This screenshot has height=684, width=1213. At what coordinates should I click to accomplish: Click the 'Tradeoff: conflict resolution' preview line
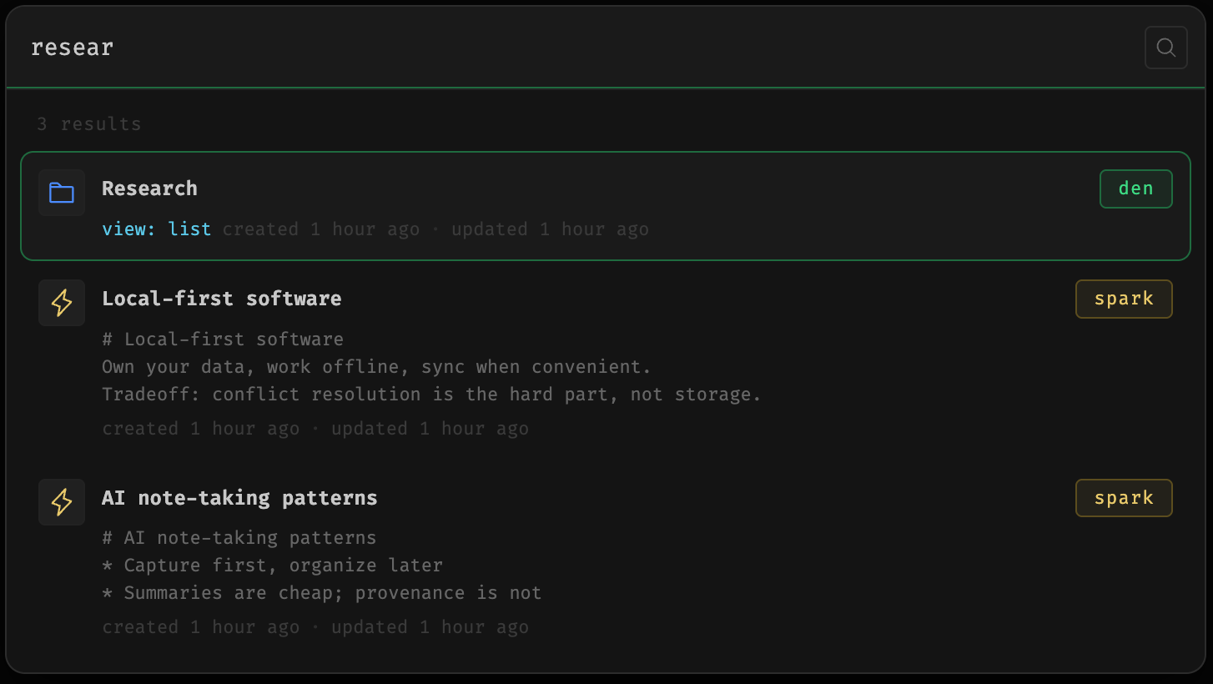point(431,395)
